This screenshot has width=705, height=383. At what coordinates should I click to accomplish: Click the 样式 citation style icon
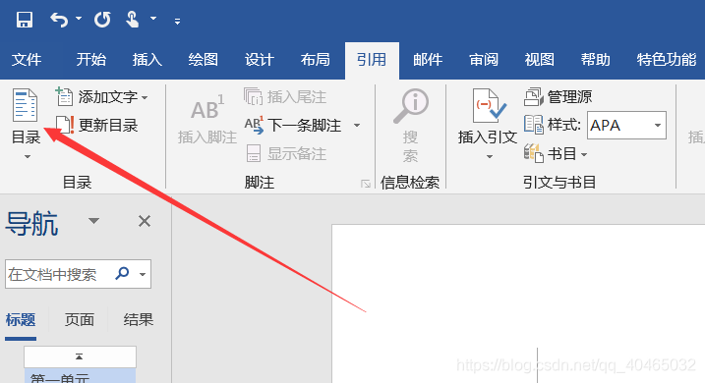(534, 125)
